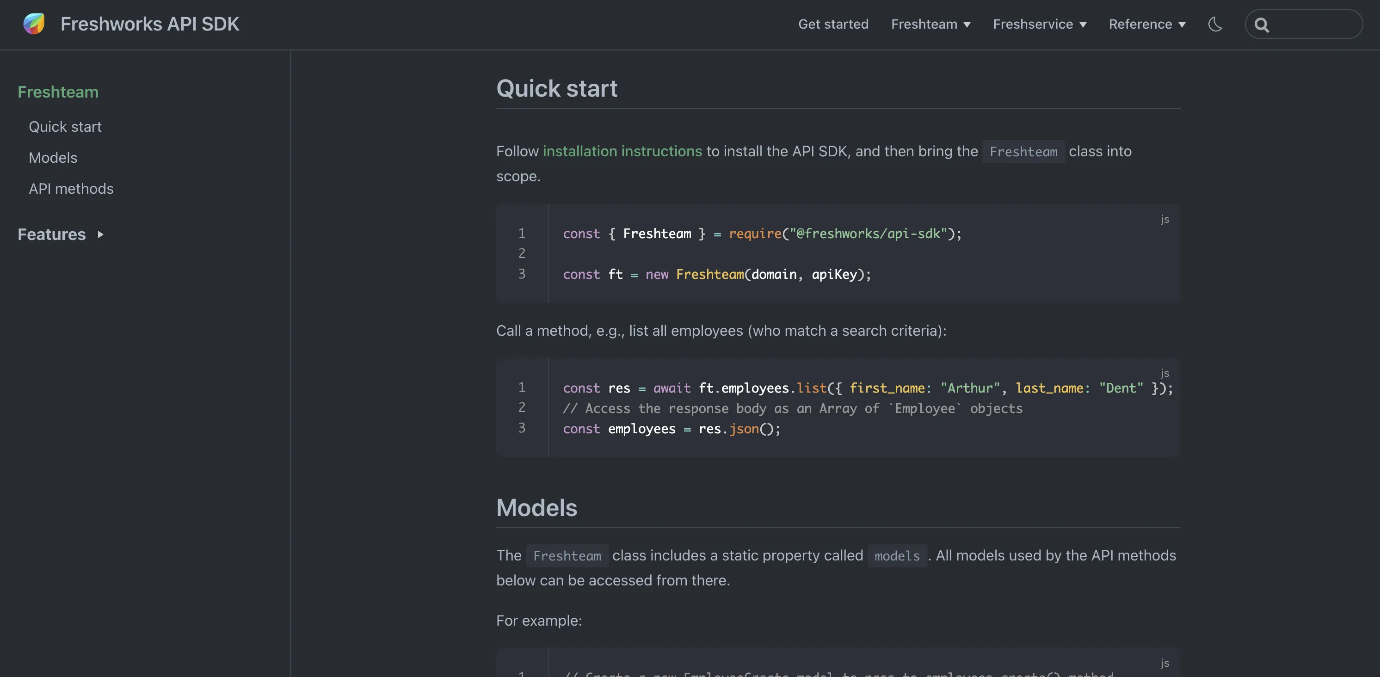Click the 'Access the response body' comment

(792, 408)
